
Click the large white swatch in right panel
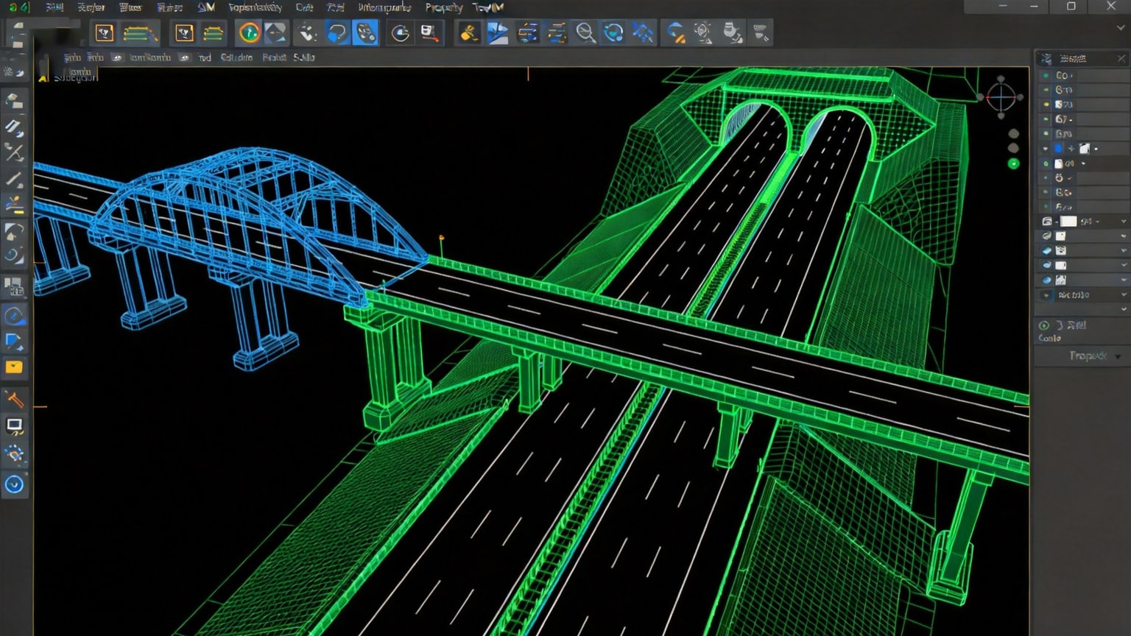tap(1068, 221)
